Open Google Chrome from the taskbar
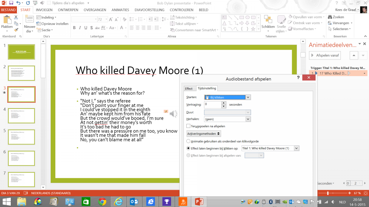Screen dimensions: 369x207 click(102, 201)
